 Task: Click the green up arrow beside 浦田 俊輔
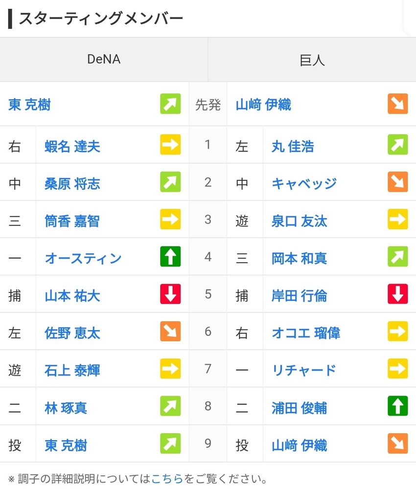397,406
